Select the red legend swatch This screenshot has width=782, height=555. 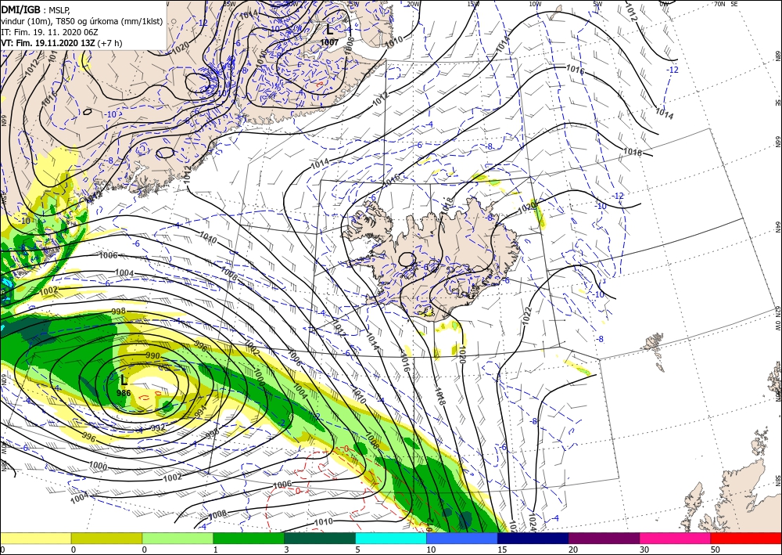[746, 539]
